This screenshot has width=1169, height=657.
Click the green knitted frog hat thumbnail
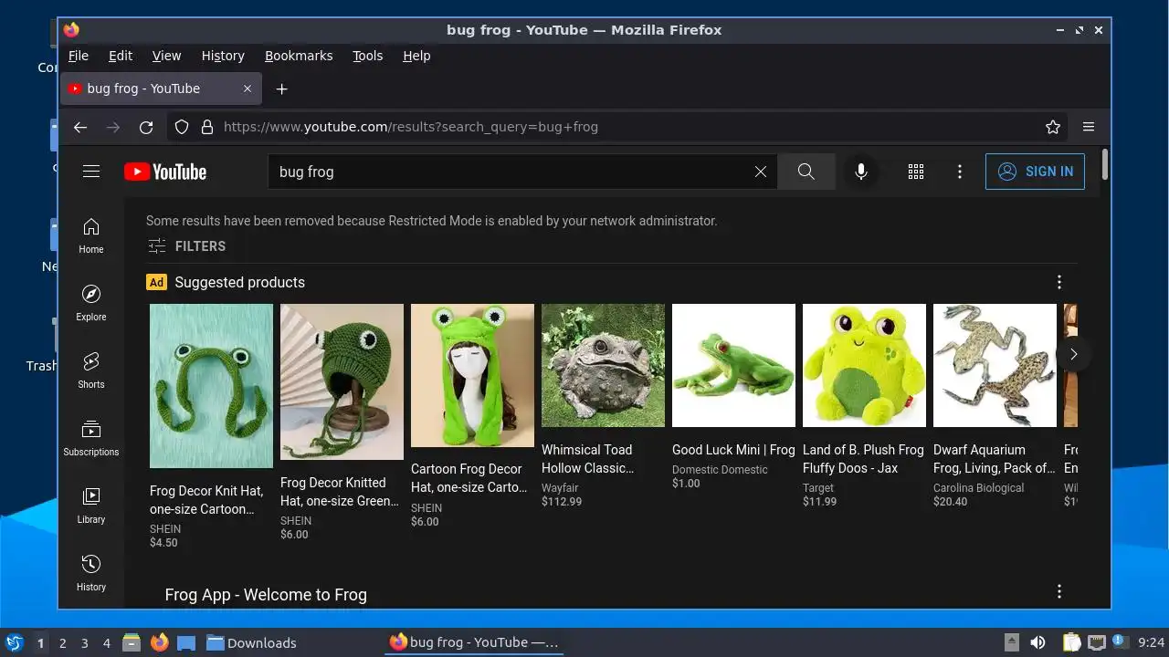pyautogui.click(x=342, y=381)
